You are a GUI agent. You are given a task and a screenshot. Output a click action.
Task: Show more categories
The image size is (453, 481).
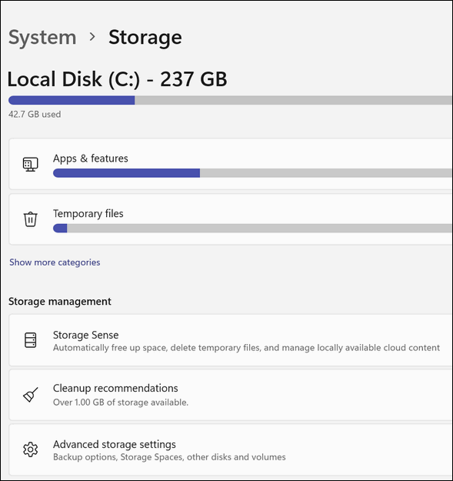click(55, 262)
